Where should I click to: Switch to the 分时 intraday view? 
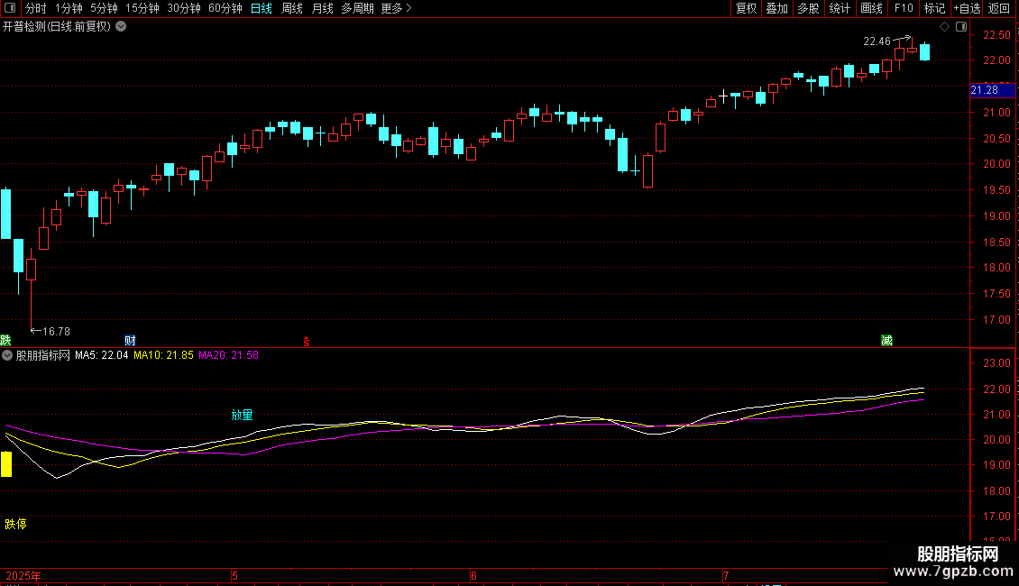[x=36, y=8]
